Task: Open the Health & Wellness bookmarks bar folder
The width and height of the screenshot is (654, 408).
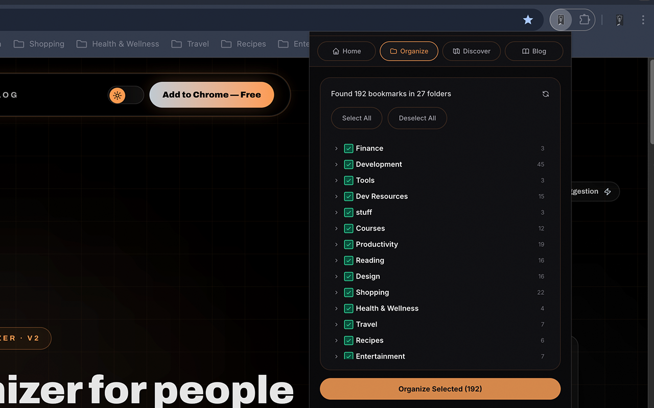Action: 118,44
